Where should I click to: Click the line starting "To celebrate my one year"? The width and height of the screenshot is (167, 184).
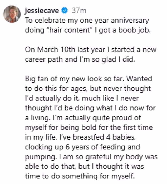point(87,20)
